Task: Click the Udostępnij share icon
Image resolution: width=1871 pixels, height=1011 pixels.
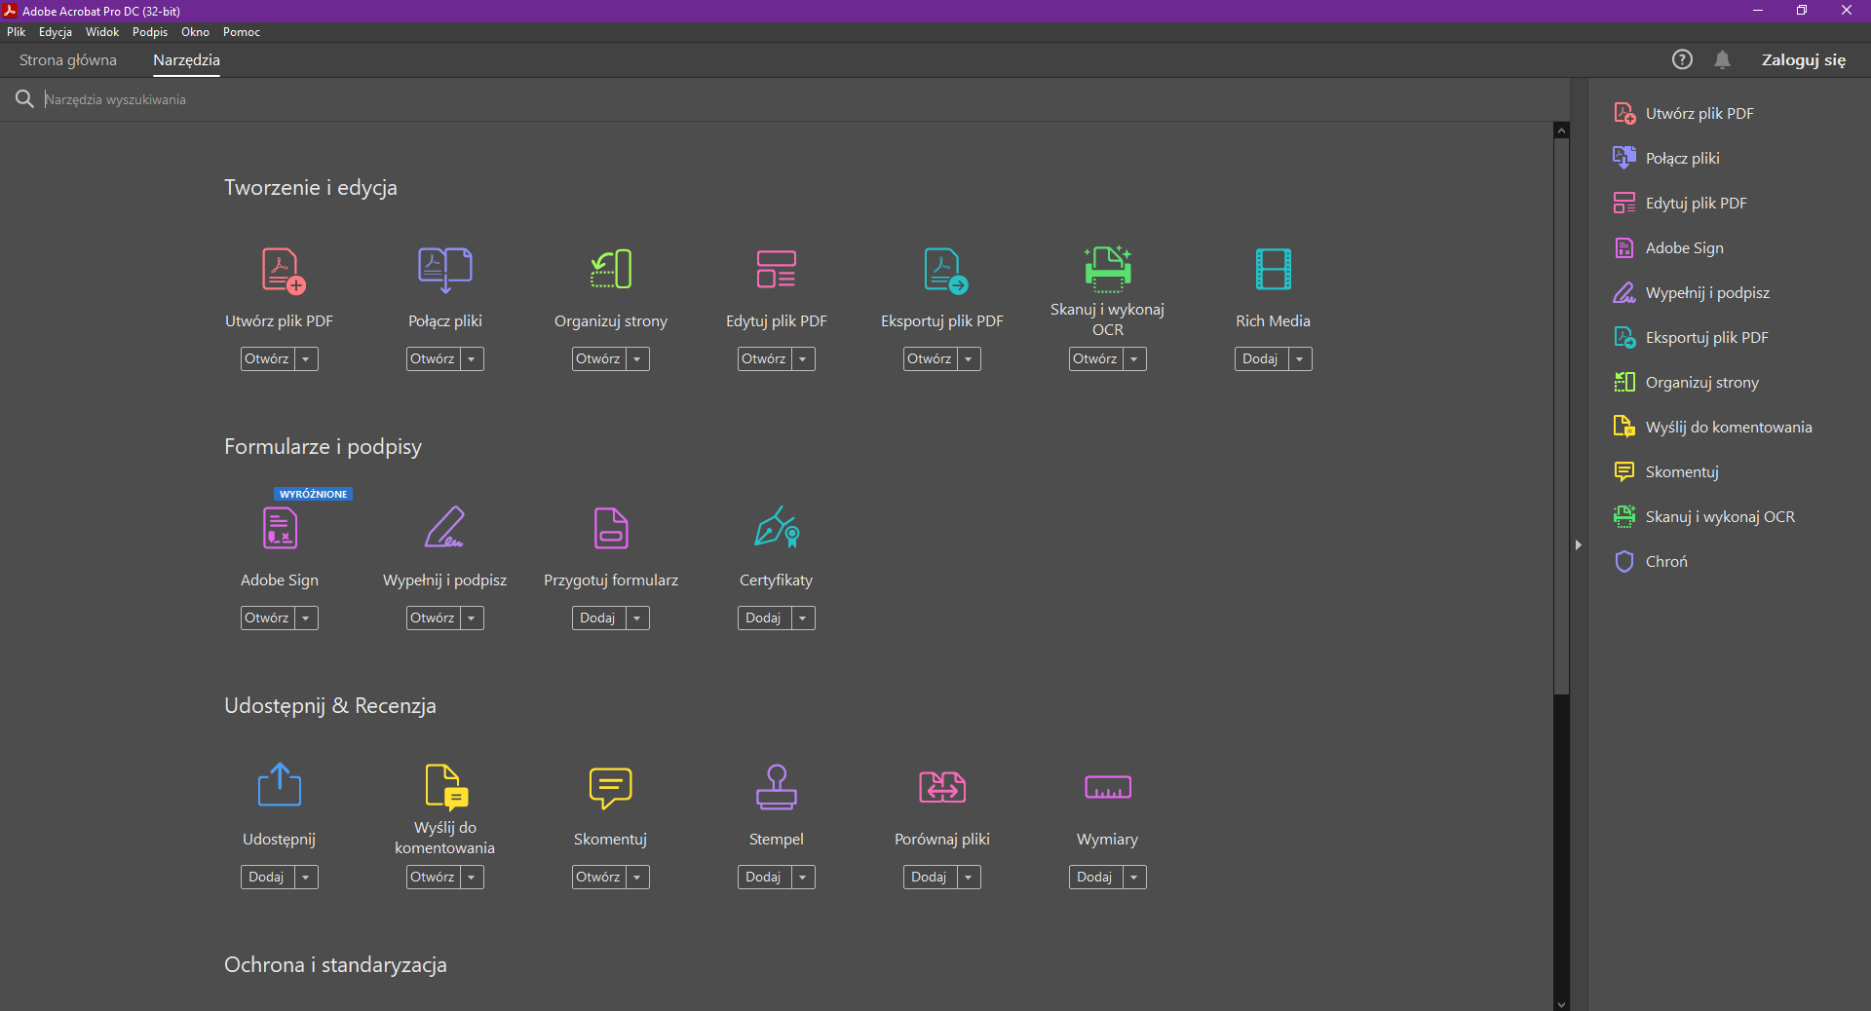Action: pos(280,785)
